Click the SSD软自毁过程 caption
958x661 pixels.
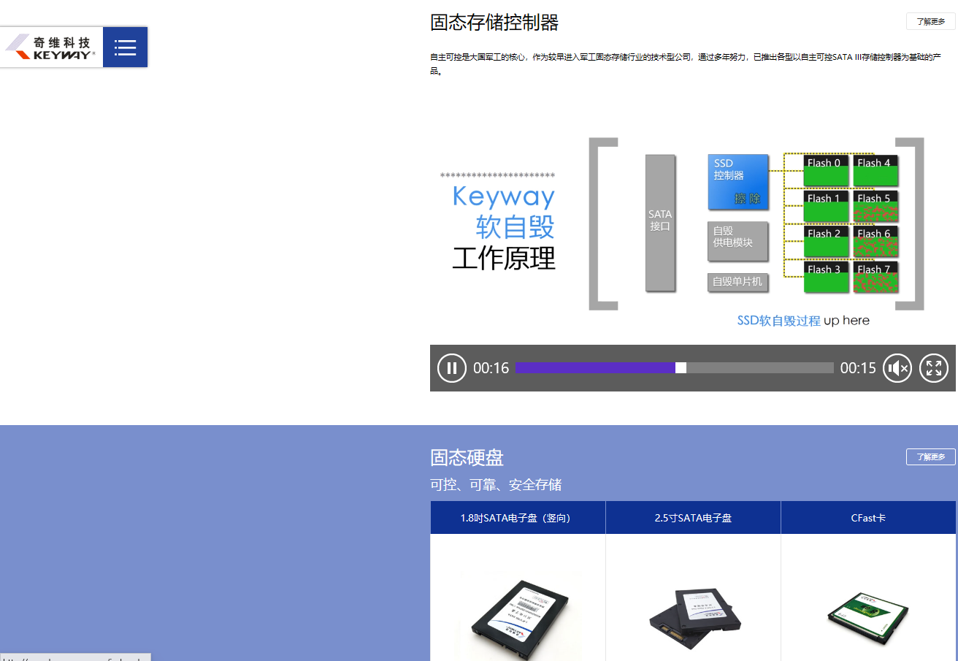click(x=778, y=321)
